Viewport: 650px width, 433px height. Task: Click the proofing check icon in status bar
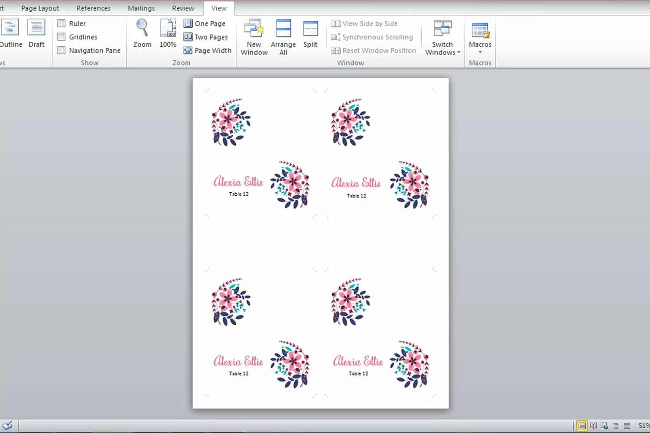(7, 425)
